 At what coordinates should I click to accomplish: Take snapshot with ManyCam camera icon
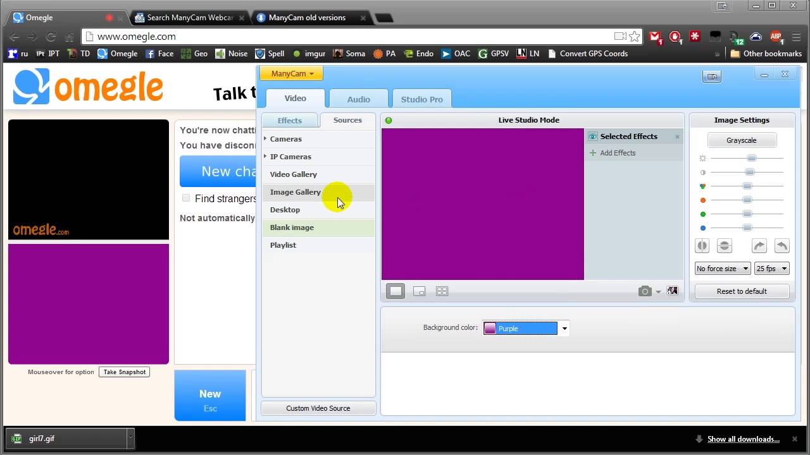645,291
